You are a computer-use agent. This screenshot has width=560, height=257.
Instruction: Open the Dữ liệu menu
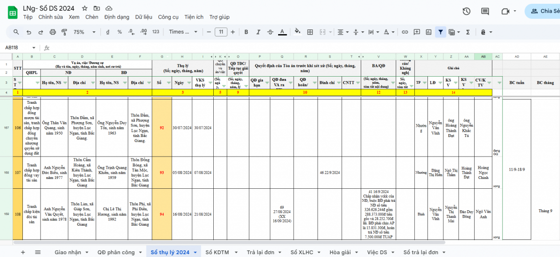(144, 17)
